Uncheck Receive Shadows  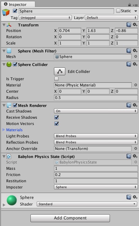[x=57, y=117]
